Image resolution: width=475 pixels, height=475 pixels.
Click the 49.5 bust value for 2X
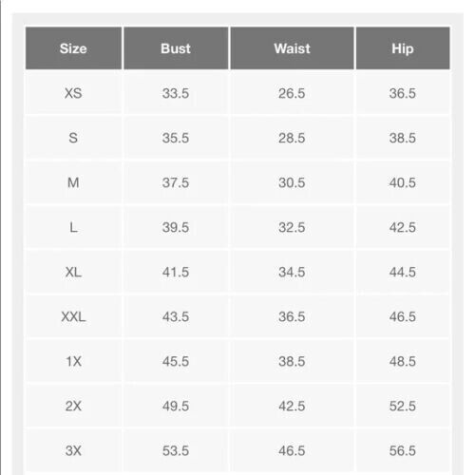176,406
